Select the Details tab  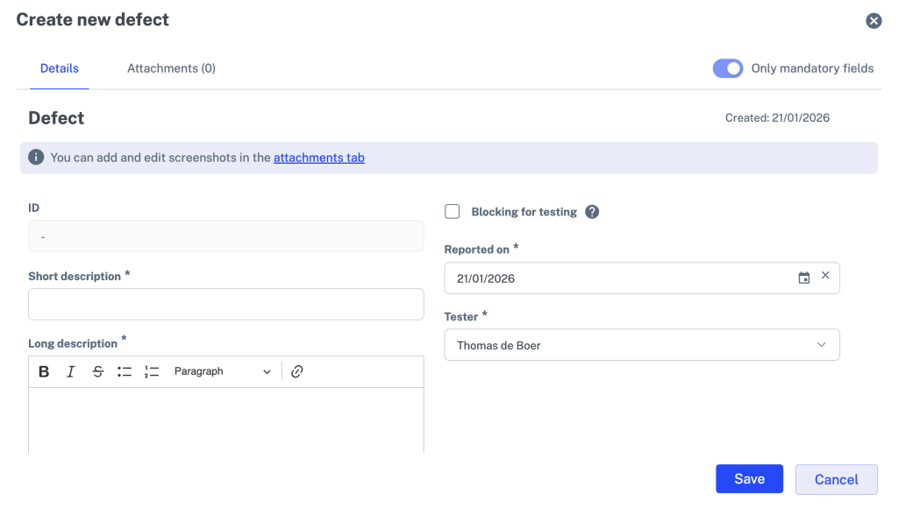tap(60, 68)
